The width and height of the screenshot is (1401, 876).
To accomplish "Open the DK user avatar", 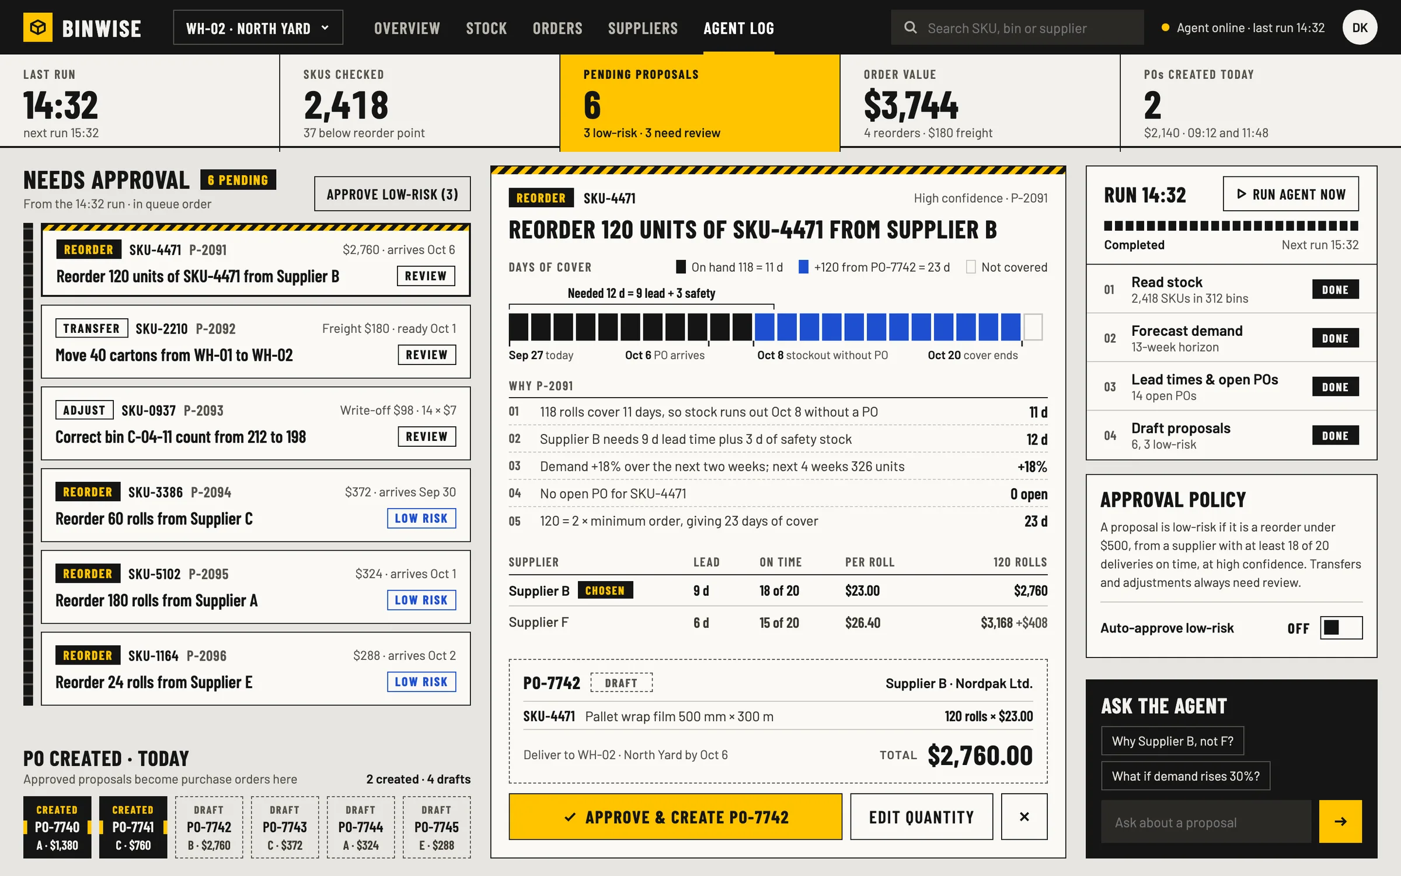I will [1360, 27].
